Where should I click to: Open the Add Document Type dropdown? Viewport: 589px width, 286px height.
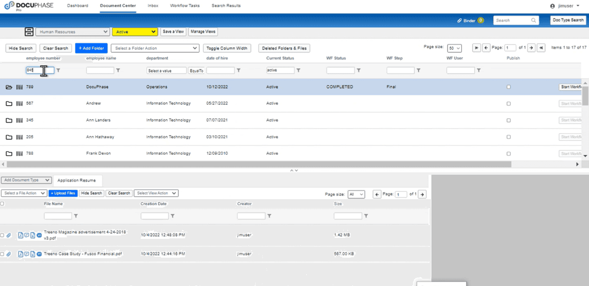26,180
